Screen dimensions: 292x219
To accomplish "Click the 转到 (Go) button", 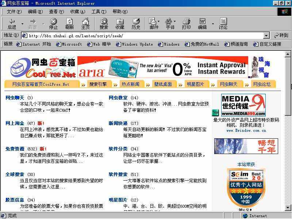I will pyautogui.click(x=281, y=35).
